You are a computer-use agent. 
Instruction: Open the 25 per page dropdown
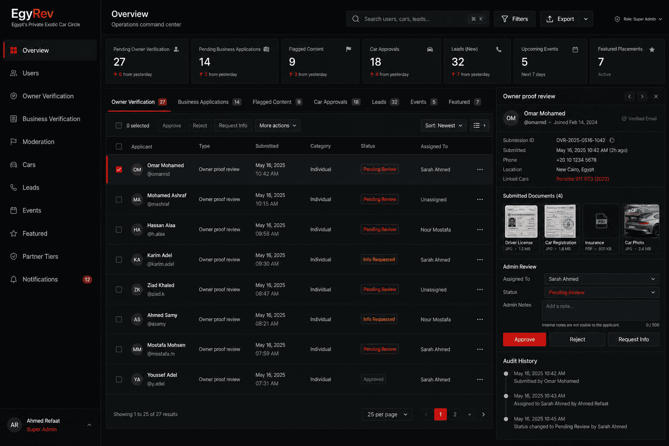coord(387,414)
